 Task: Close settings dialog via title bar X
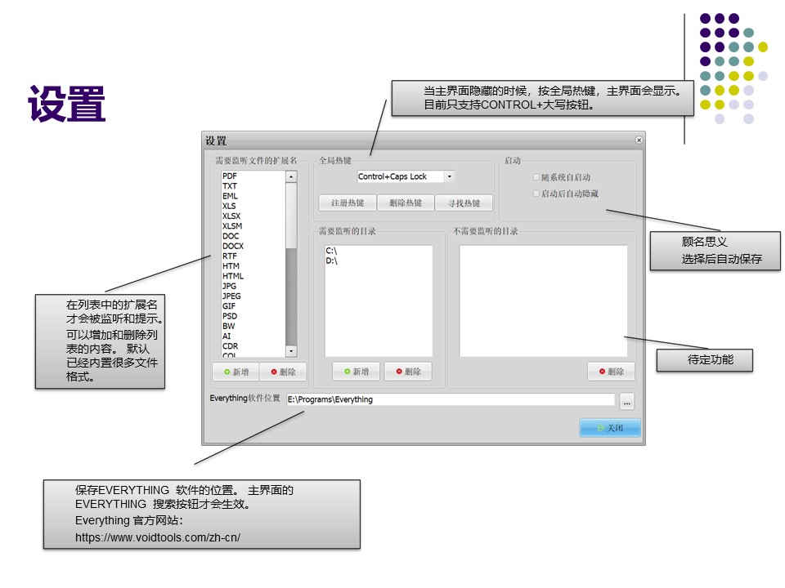pos(639,140)
